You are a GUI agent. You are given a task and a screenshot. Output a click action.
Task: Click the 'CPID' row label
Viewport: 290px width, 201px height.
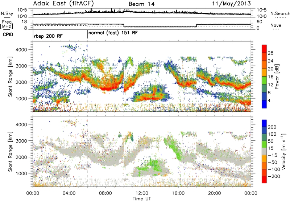pos(8,34)
